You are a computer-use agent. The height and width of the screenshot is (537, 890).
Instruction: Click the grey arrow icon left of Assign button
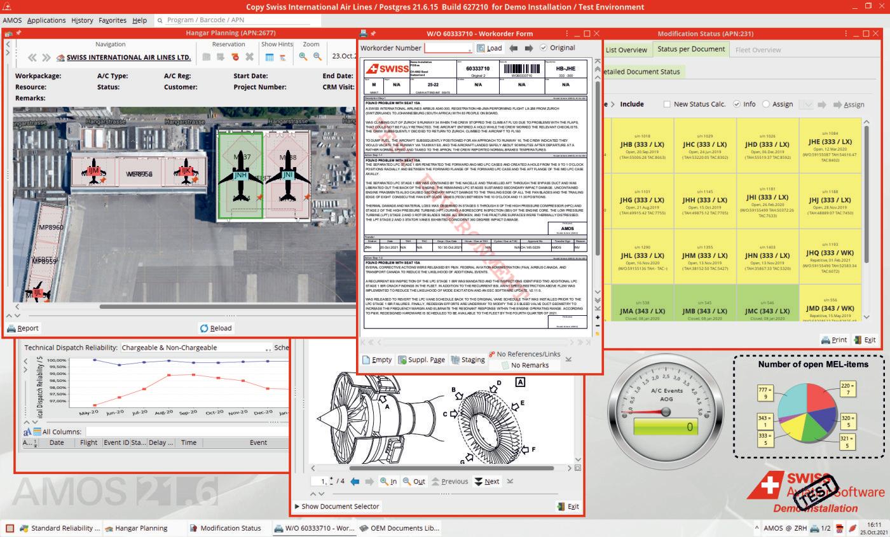click(822, 104)
